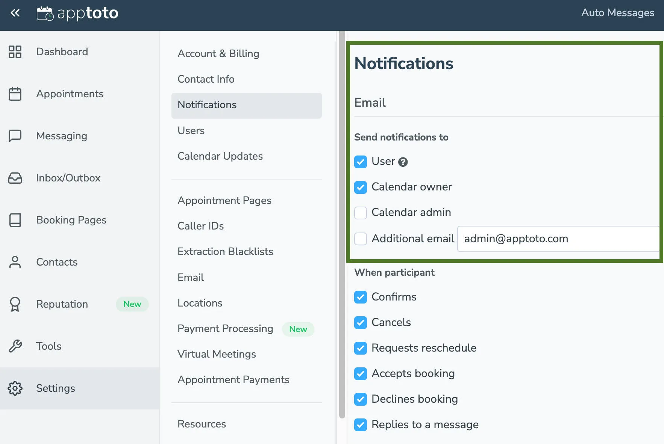This screenshot has height=444, width=664.
Task: Select the Reputation award badge icon
Action: coord(15,304)
